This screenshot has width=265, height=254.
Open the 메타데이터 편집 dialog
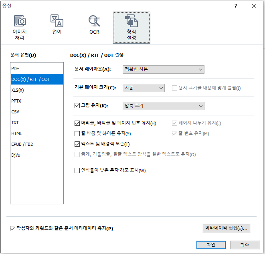226,228
